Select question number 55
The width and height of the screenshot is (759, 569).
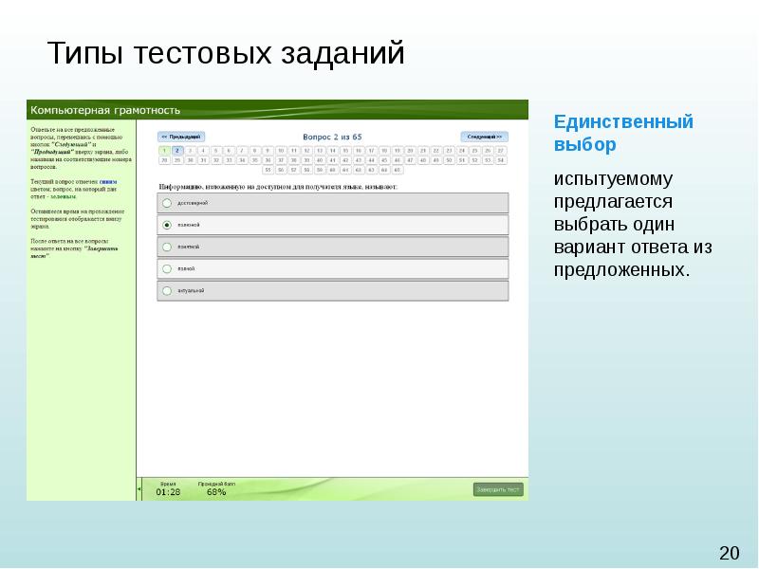coord(268,170)
